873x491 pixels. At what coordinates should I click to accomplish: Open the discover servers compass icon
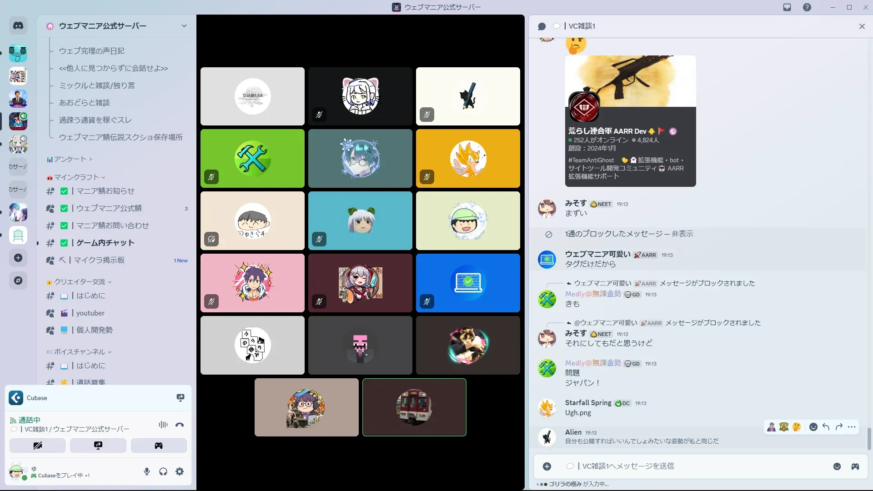coord(18,281)
